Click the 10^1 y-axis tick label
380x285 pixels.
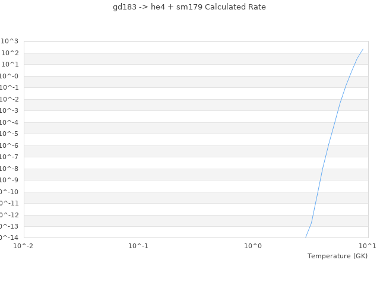pos(9,64)
